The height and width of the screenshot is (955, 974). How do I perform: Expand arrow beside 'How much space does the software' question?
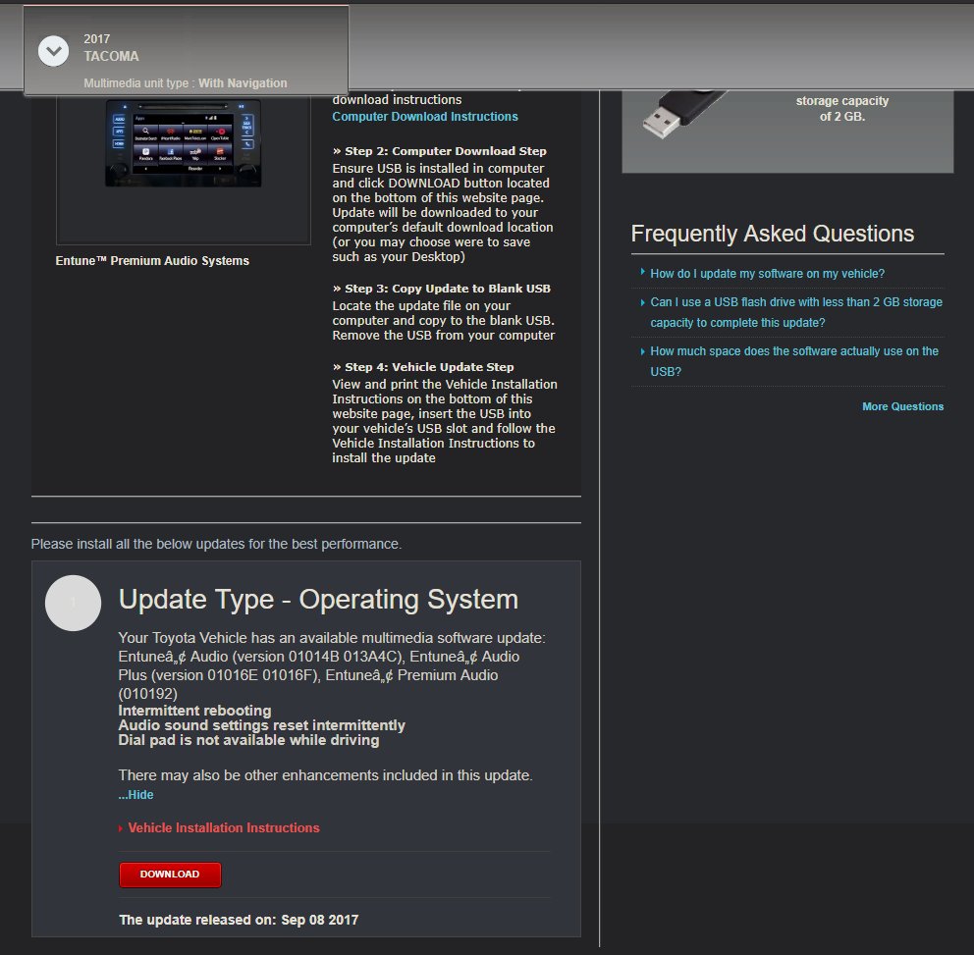[x=642, y=351]
